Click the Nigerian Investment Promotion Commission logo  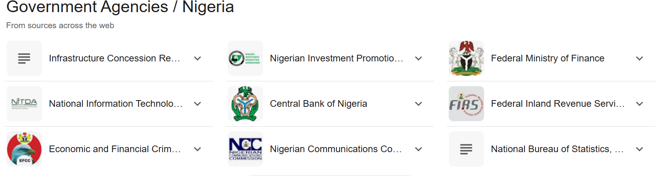245,58
